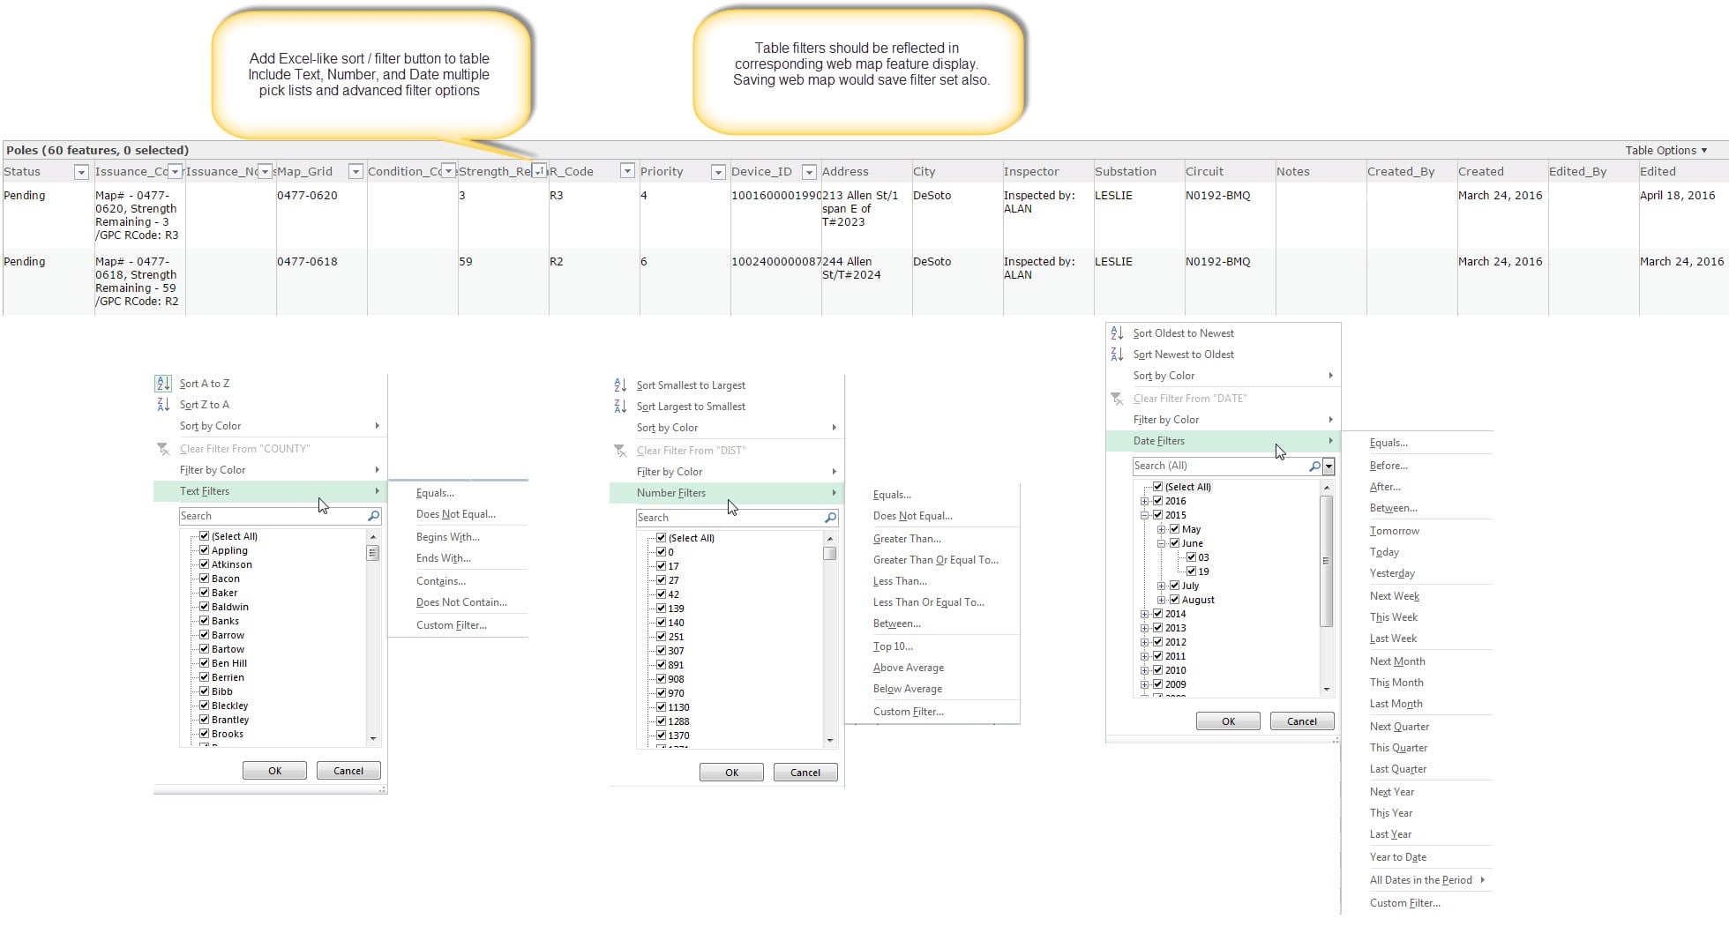
Task: Click text filter list scrollbar thumb
Action: (373, 553)
